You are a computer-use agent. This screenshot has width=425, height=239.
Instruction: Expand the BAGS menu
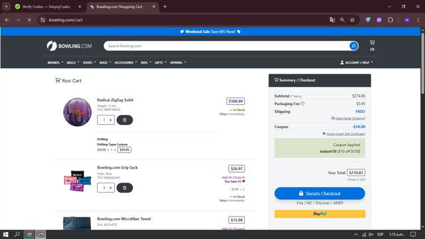(105, 62)
